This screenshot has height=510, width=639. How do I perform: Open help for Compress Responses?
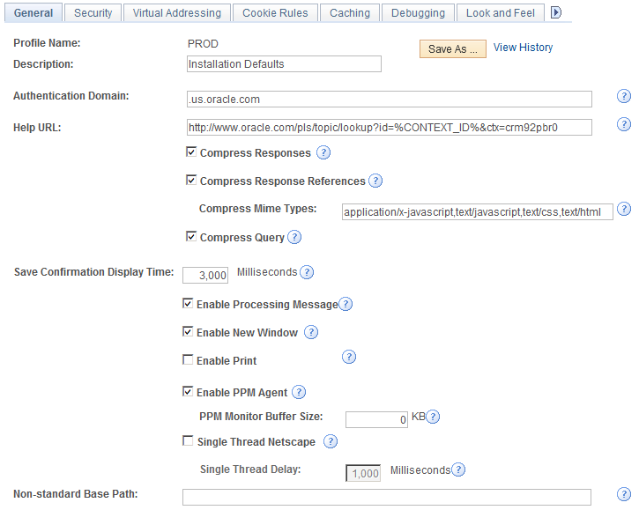323,153
